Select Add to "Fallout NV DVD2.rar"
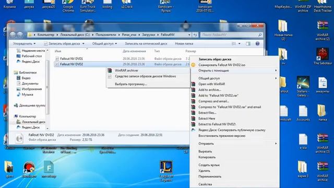 [x=218, y=96]
